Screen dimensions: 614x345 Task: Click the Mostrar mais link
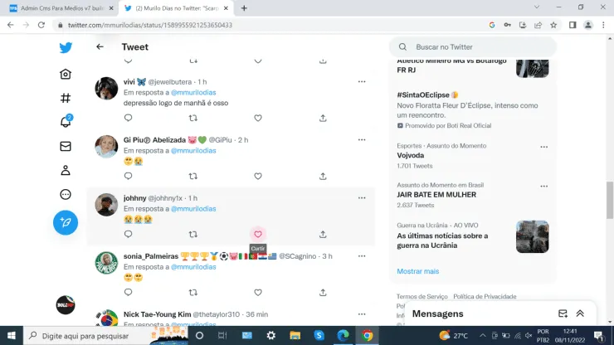pos(417,271)
